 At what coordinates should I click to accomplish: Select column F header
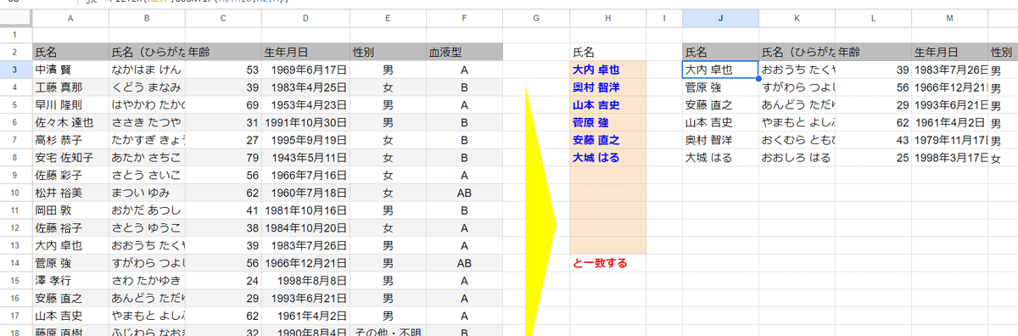tap(465, 17)
